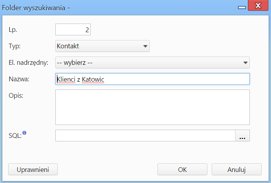Click the '-- wybierz --' combo box
This screenshot has width=271, height=183.
coord(152,62)
